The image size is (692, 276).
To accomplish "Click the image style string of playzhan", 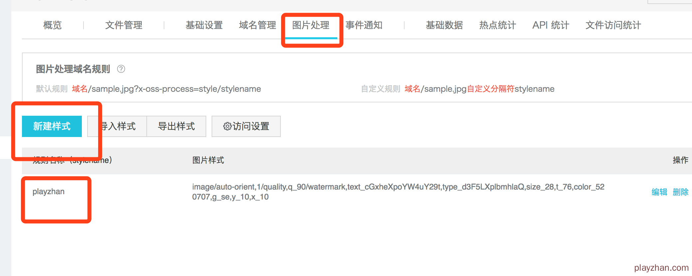I will pos(398,192).
